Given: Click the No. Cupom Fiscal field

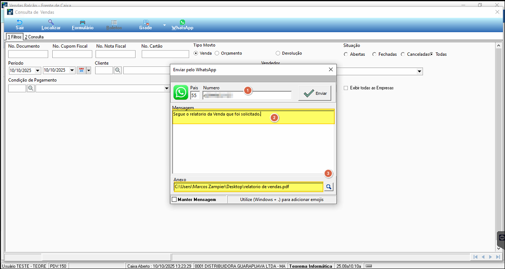Looking at the screenshot, I should click(x=72, y=54).
